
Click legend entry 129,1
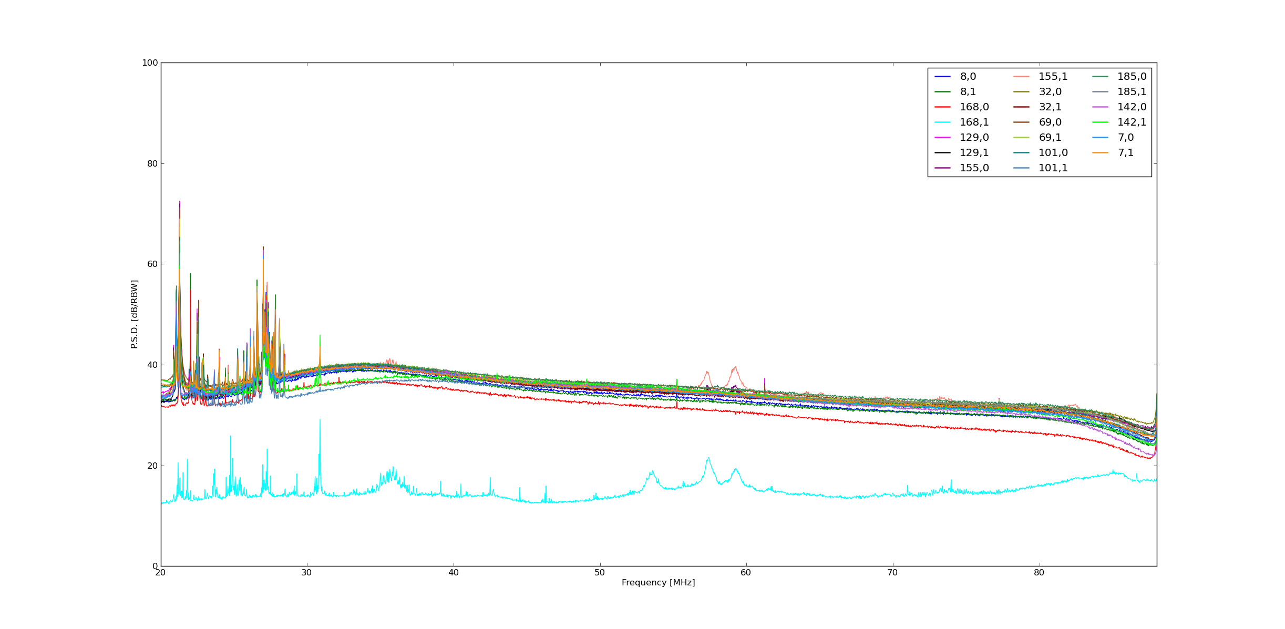(x=961, y=153)
